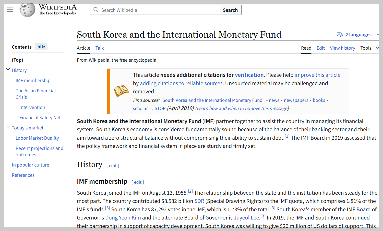The image size is (383, 231).
Task: Expand the 2 languages dropdown
Action: click(x=377, y=34)
